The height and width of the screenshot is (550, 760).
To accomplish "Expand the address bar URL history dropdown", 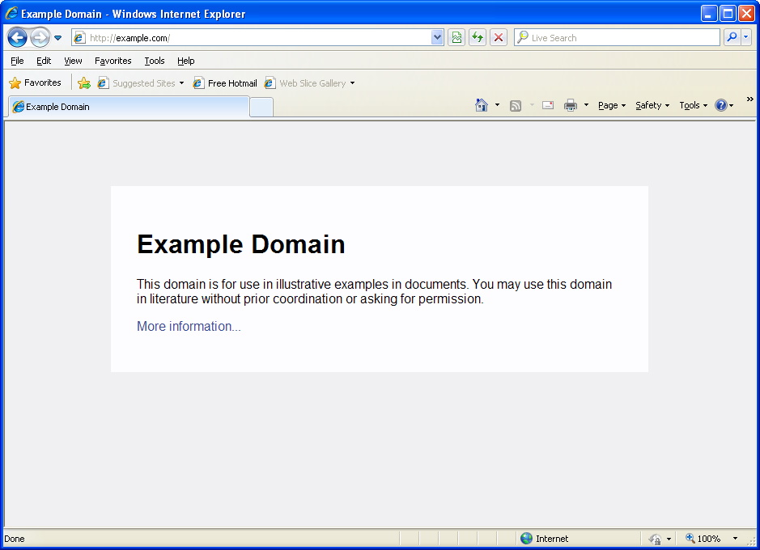I will coord(437,38).
